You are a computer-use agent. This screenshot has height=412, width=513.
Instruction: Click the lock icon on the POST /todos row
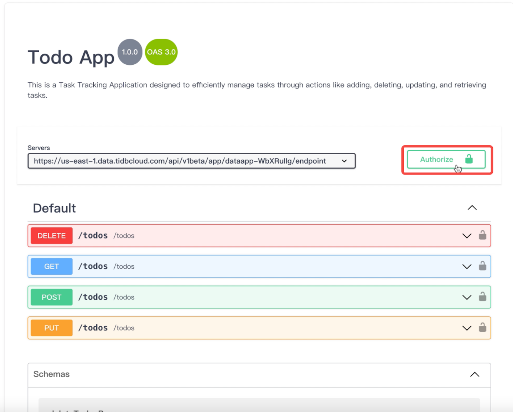pos(483,297)
